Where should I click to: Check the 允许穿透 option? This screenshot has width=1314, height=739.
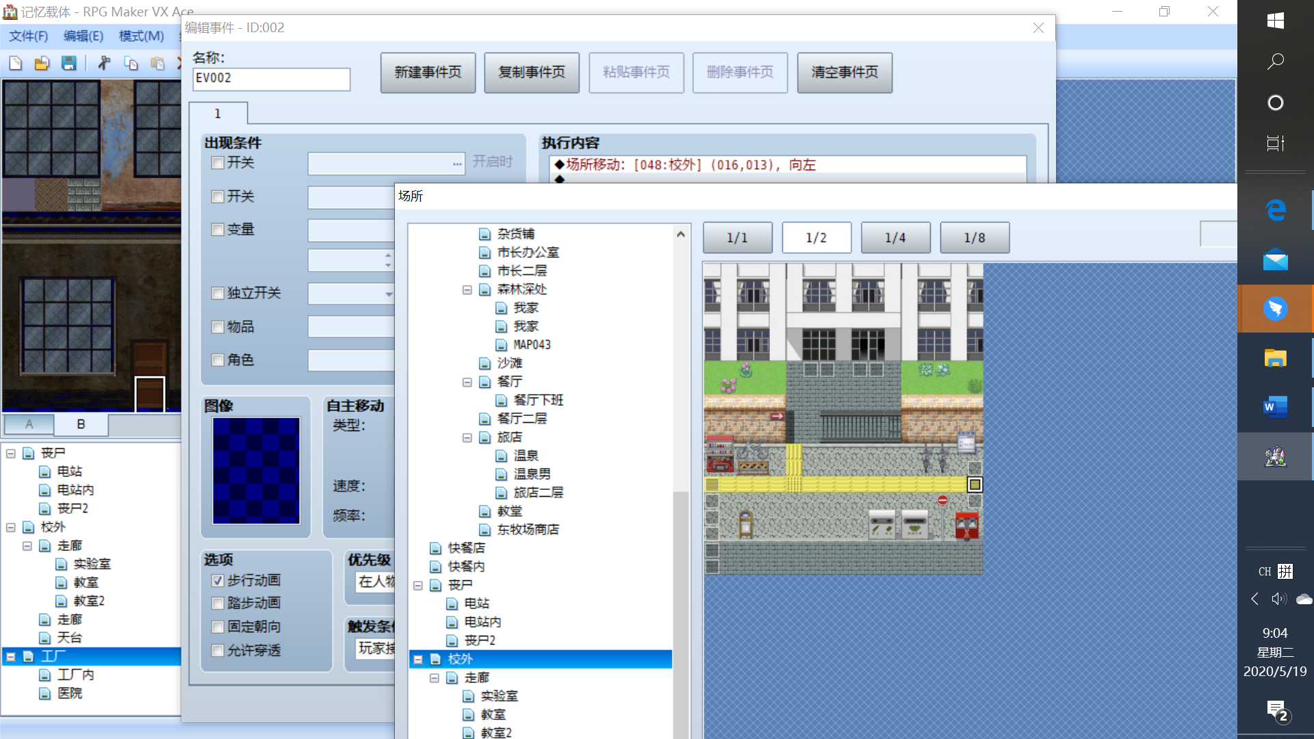click(218, 651)
